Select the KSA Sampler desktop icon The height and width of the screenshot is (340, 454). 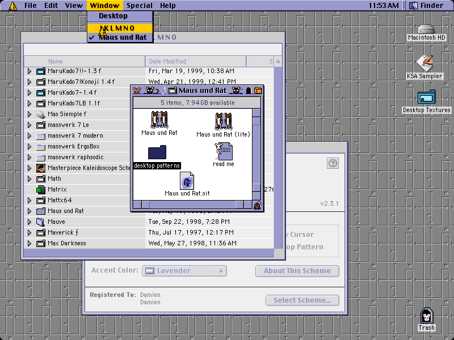(x=424, y=63)
